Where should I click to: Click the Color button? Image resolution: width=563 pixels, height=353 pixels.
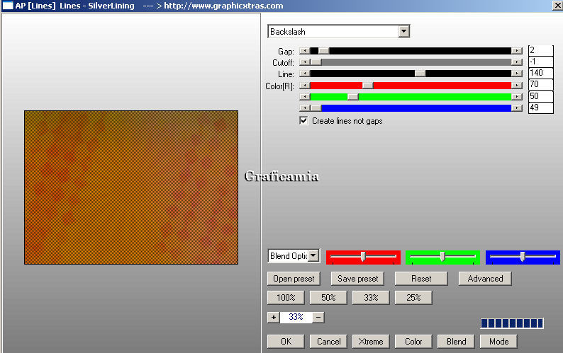click(413, 342)
